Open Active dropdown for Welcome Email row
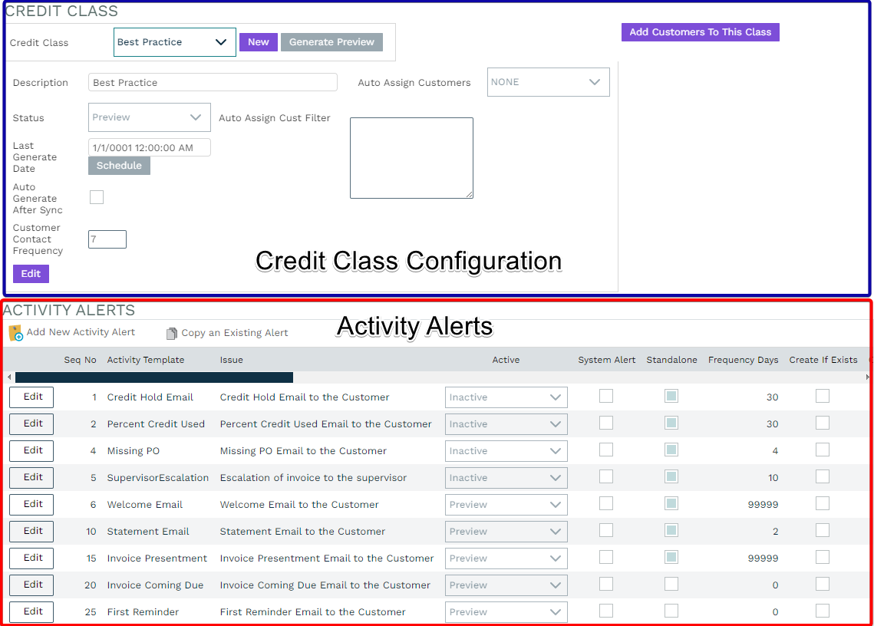874x626 pixels. (x=506, y=505)
